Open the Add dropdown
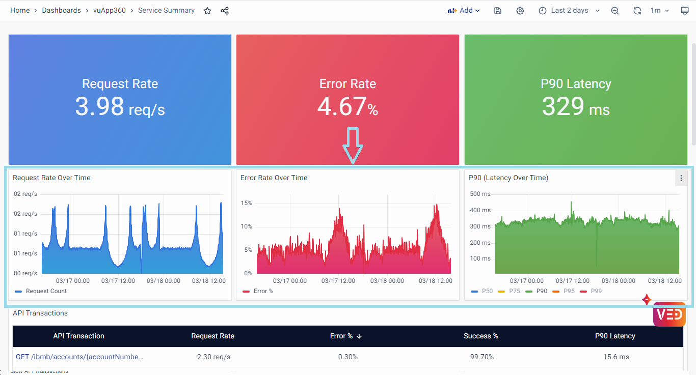Screen dimensions: 696x375 click(464, 11)
